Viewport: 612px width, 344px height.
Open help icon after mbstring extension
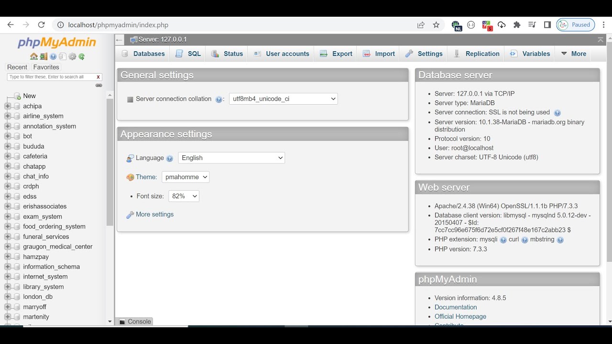[x=560, y=240]
